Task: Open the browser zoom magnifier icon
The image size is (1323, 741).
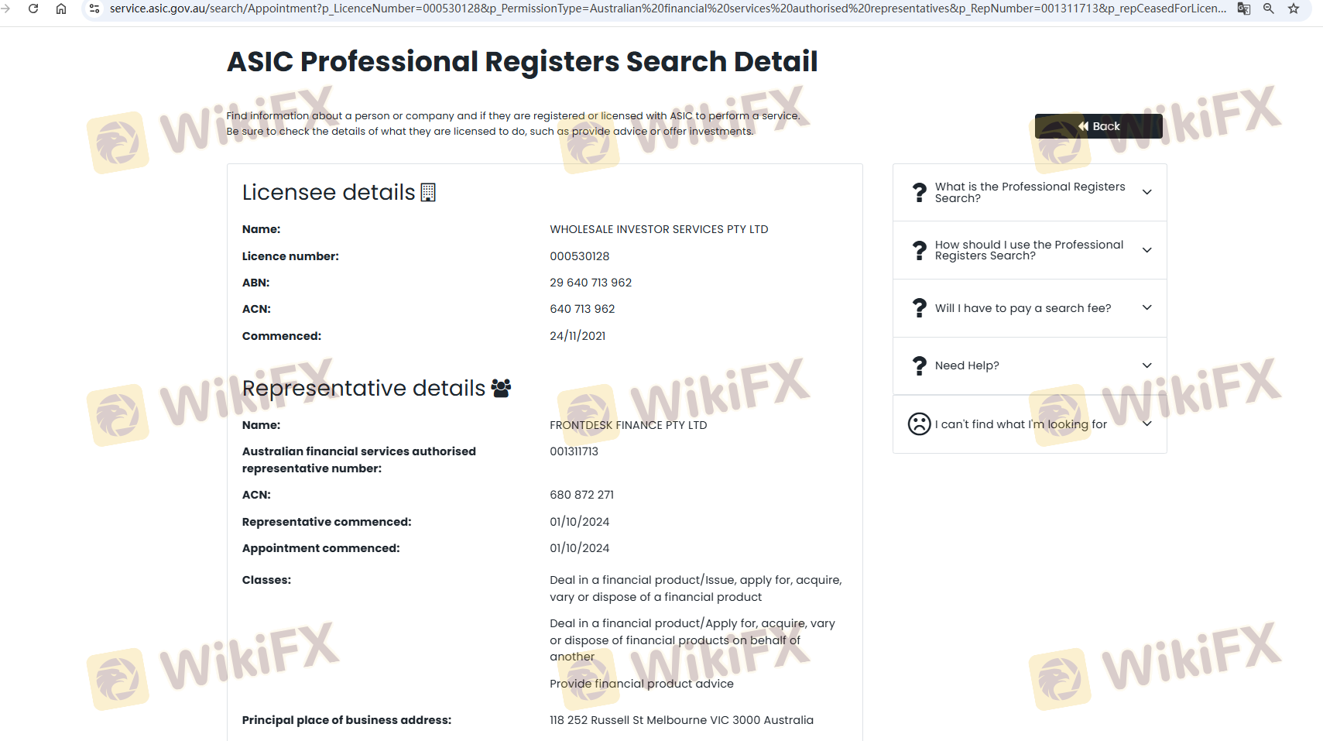Action: pos(1269,9)
